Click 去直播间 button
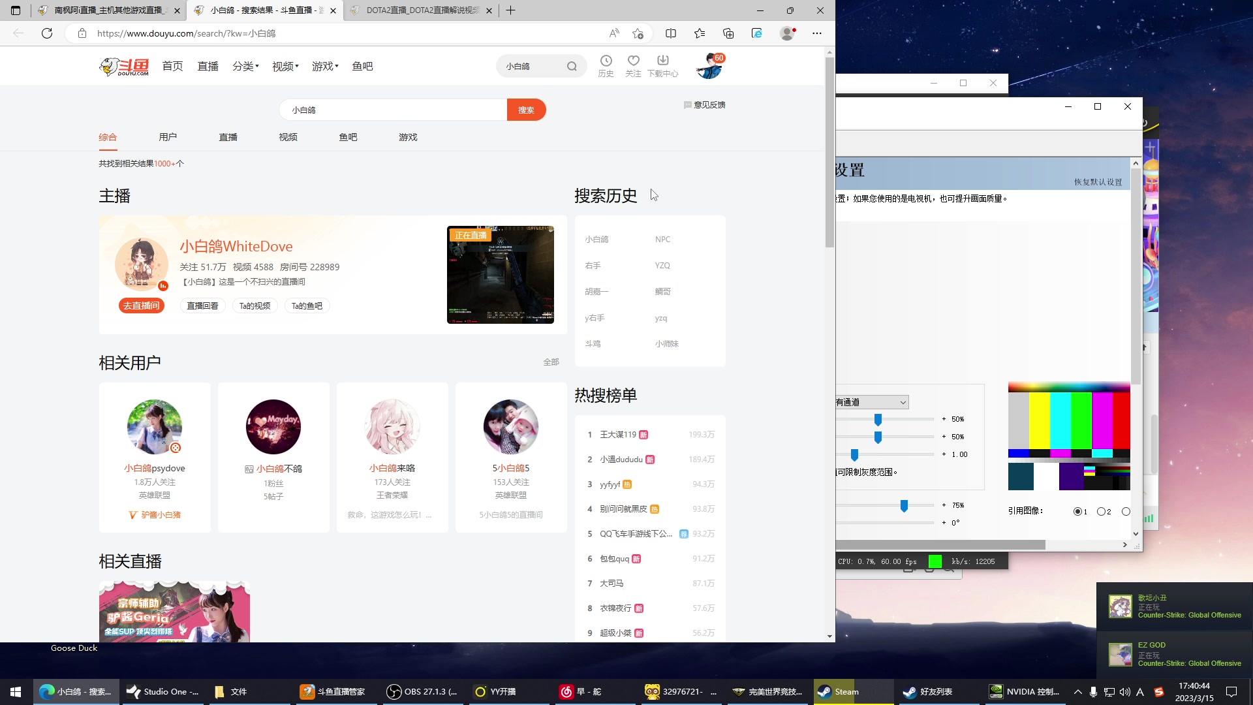Image resolution: width=1253 pixels, height=705 pixels. click(x=142, y=305)
